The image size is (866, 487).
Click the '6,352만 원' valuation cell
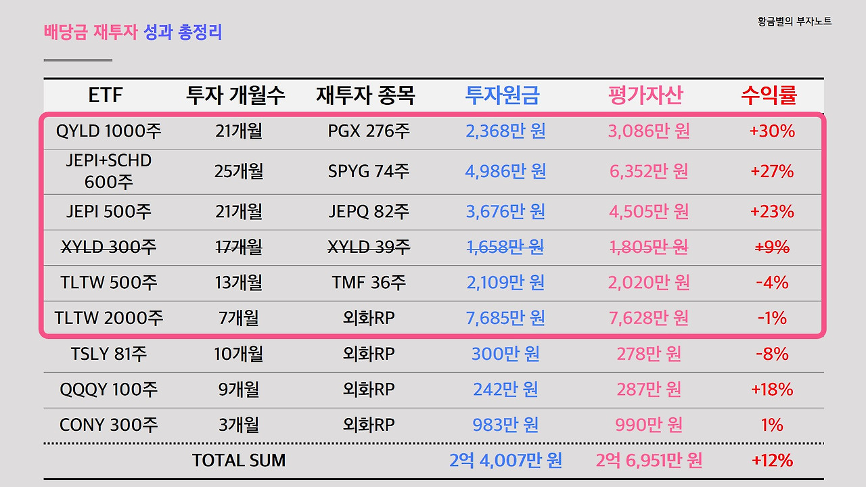point(649,171)
